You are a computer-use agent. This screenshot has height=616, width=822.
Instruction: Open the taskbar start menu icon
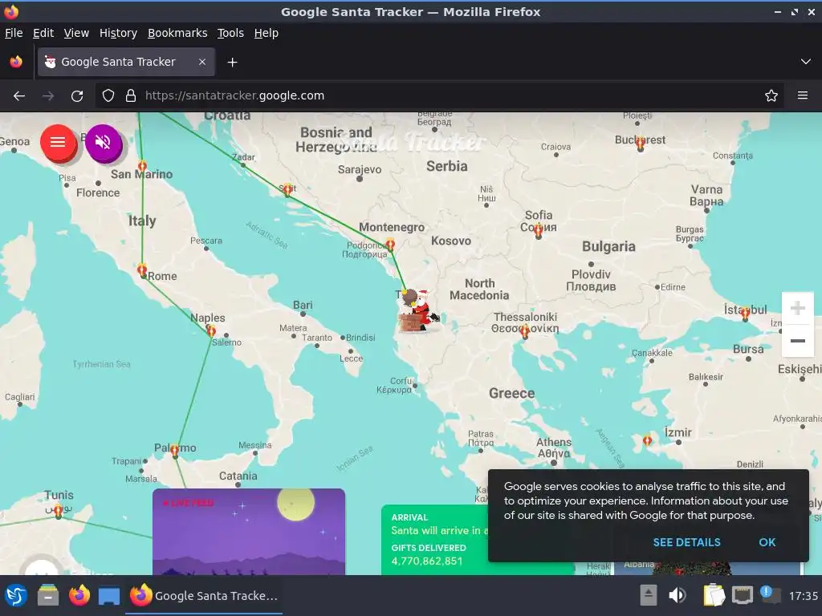click(16, 596)
